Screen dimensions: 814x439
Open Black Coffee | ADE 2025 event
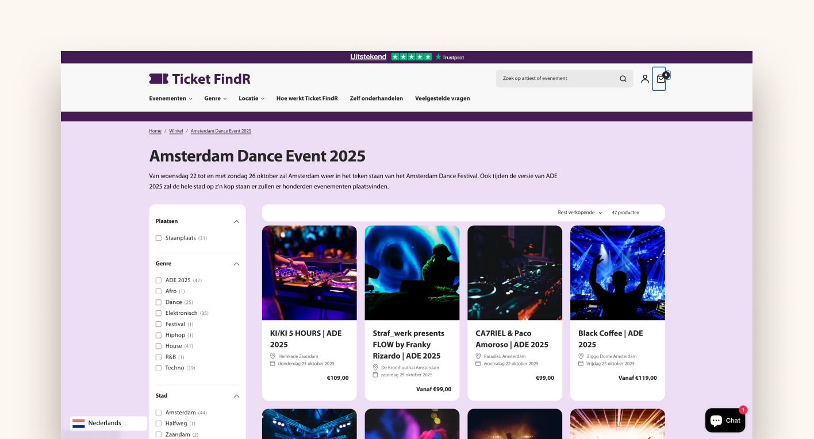pos(610,338)
